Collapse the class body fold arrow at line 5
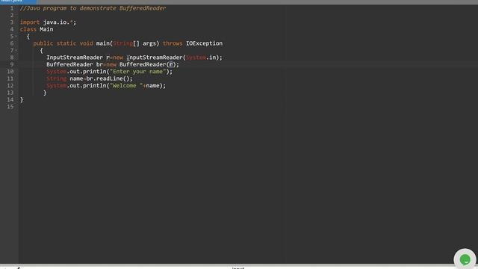Image resolution: width=478 pixels, height=269 pixels. tap(16, 37)
